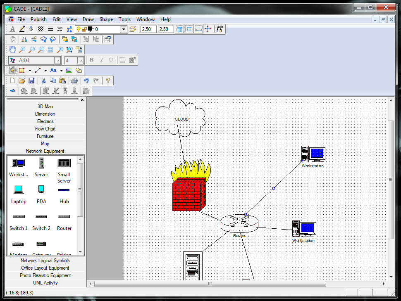
Task: Toggle the ruler display button
Action: pos(199,29)
